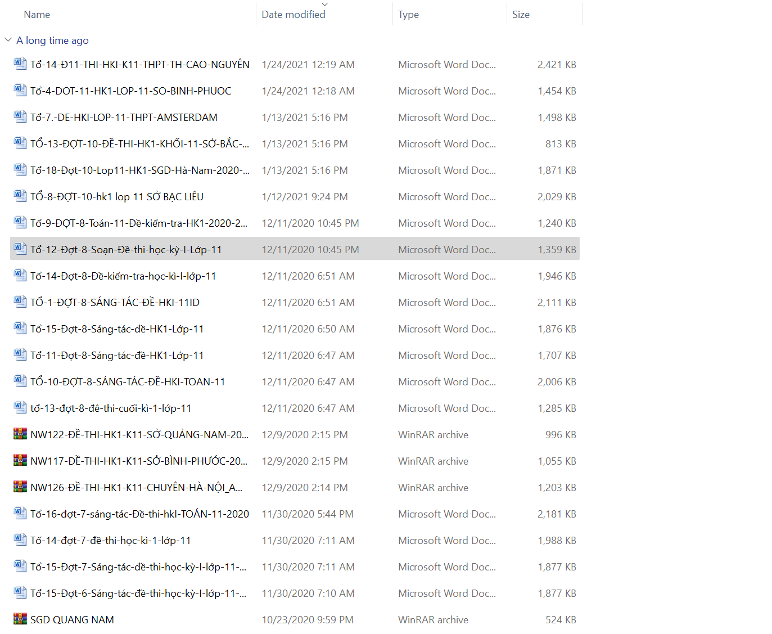This screenshot has width=772, height=634.
Task: Select file Tổ-4-DOT-11-HK1-LOP-11-SO-BINH-PHUOC
Action: click(130, 91)
